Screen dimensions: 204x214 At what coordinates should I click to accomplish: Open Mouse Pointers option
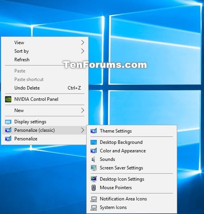point(132,188)
